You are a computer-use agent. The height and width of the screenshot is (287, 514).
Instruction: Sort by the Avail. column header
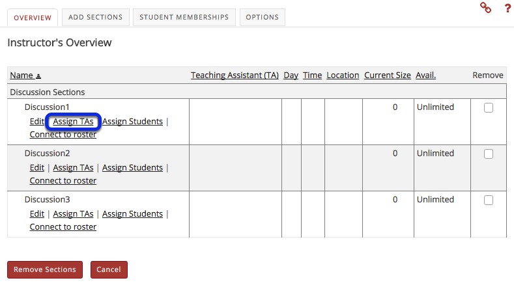426,75
